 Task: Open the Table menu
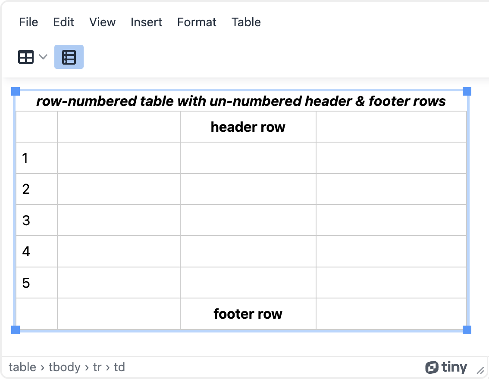(246, 22)
